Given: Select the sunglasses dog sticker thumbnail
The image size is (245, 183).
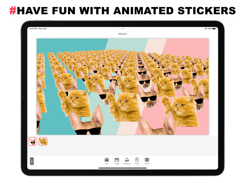Looking at the screenshot, I should [33, 141].
